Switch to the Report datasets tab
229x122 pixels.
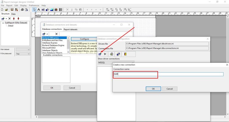coord(70,29)
